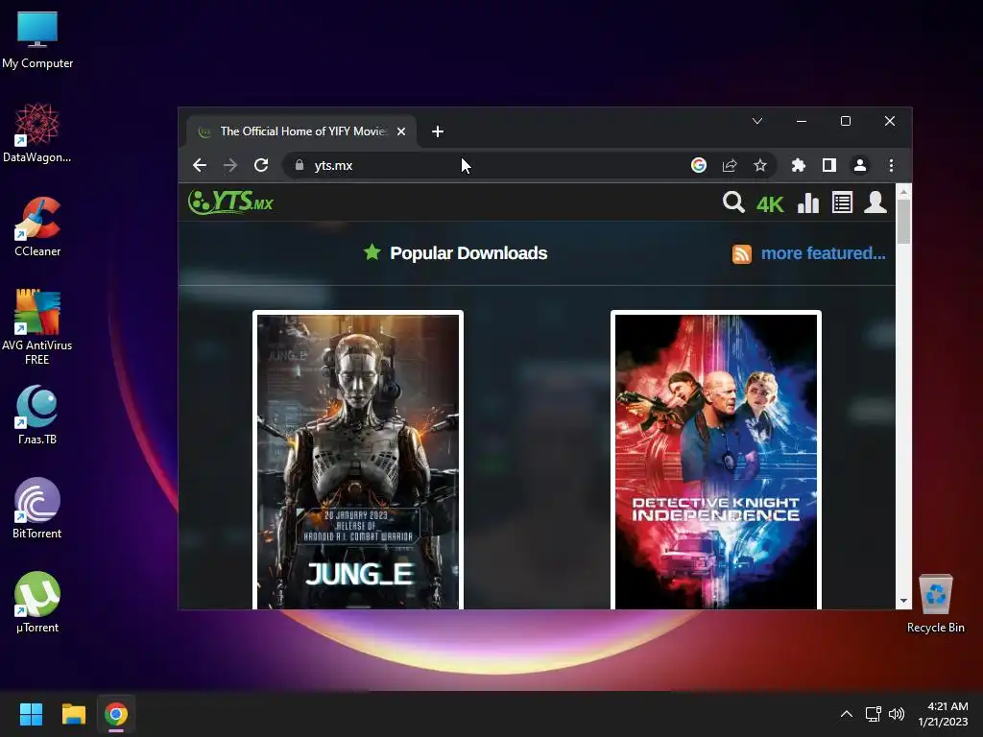Open the YTS user login icon
The width and height of the screenshot is (983, 737).
pyautogui.click(x=875, y=202)
